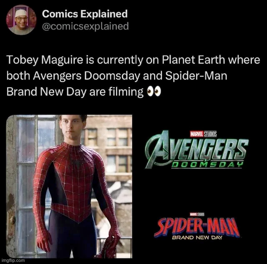Click the eyes emoji in the tweet
Viewport: 267px width, 264px height.
click(153, 92)
